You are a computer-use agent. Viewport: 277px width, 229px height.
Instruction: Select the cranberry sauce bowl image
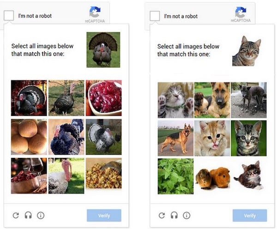104,98
